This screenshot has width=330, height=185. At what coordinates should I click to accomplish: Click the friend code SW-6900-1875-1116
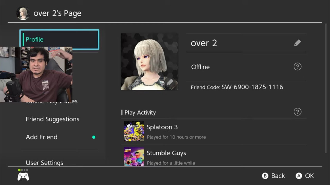coord(252,87)
